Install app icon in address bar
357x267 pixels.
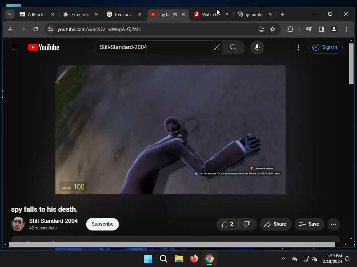(x=261, y=29)
